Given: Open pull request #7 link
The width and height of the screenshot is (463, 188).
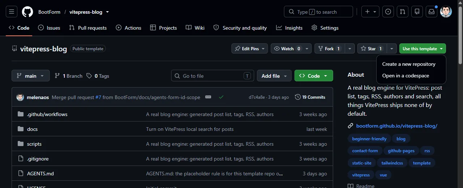Looking at the screenshot, I should [x=98, y=97].
